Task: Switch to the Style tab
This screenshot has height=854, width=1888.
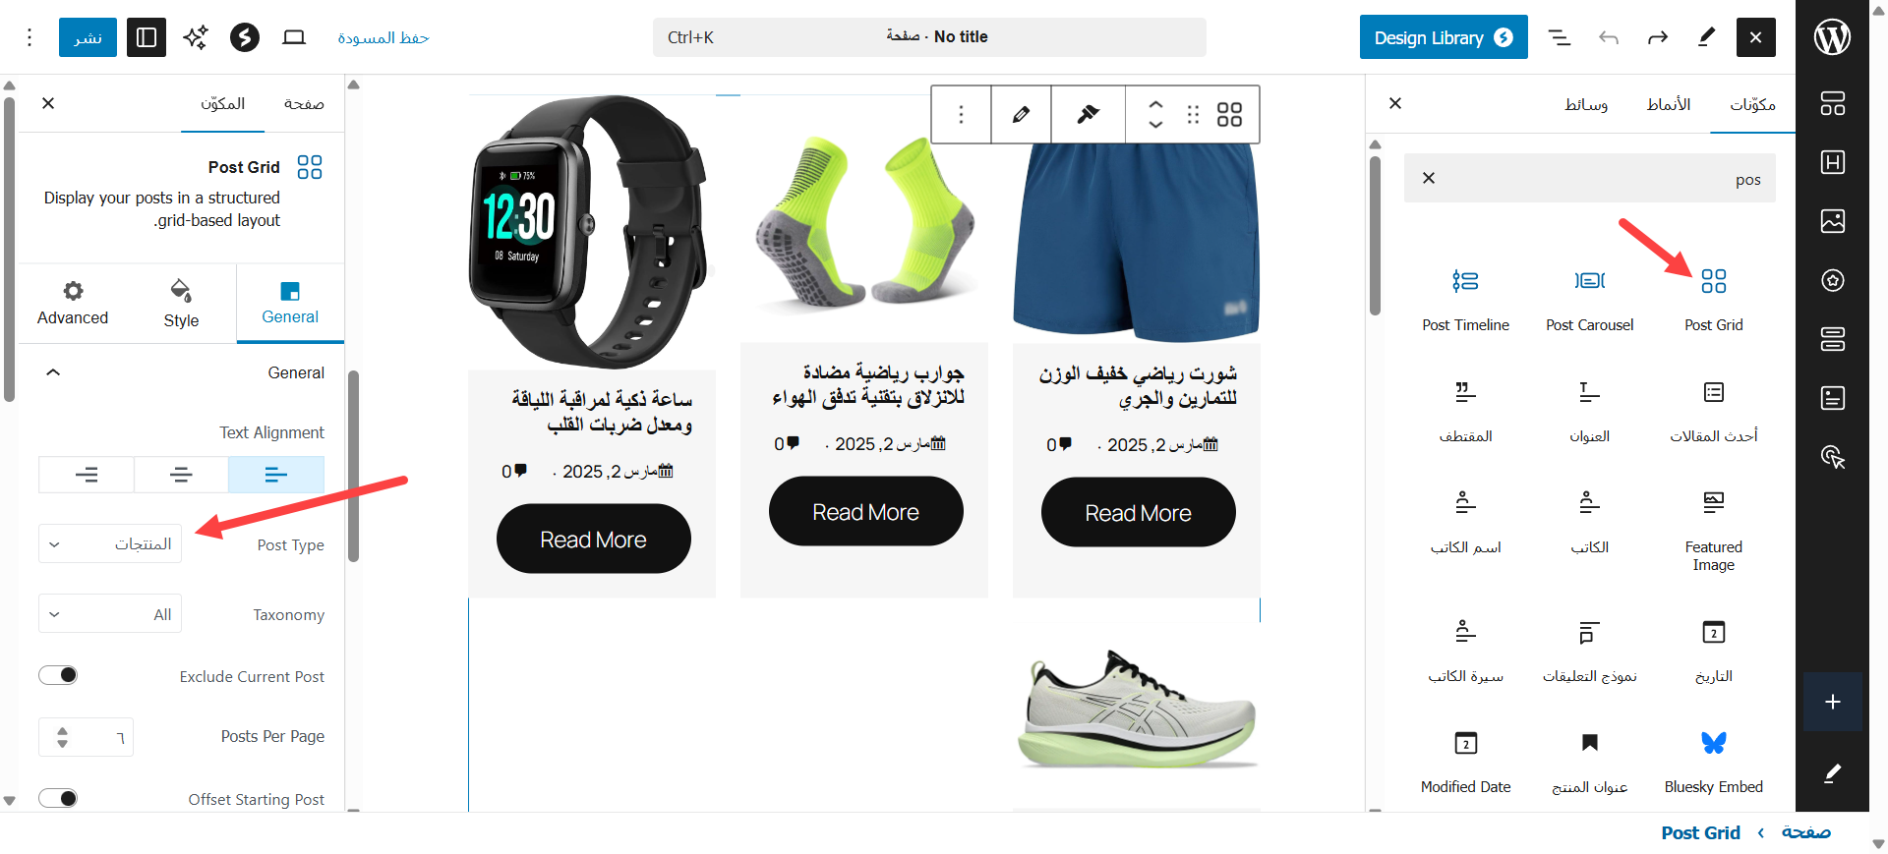Action: click(x=181, y=304)
